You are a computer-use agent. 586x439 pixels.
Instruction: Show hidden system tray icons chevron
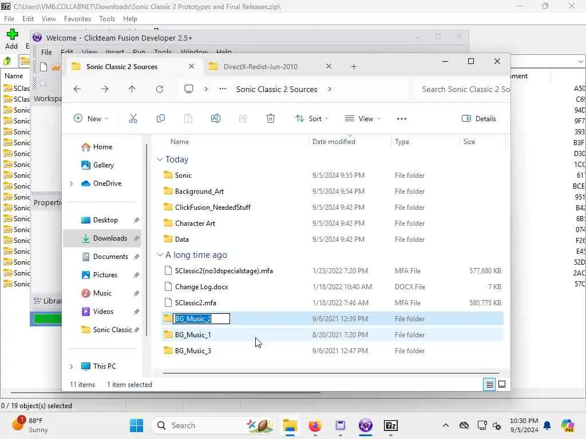click(x=445, y=425)
